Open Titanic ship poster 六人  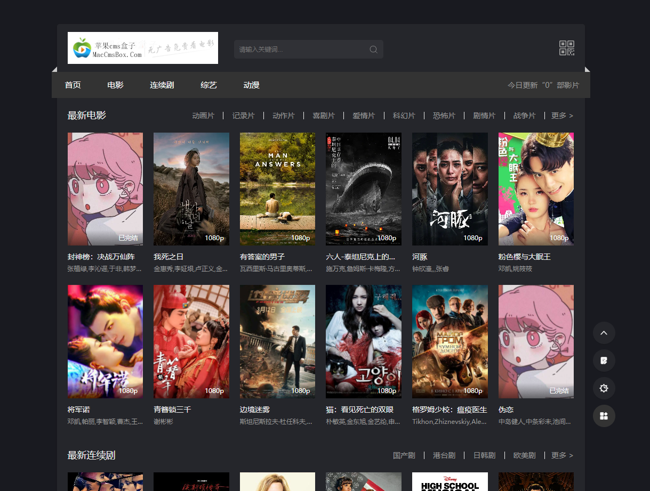364,189
